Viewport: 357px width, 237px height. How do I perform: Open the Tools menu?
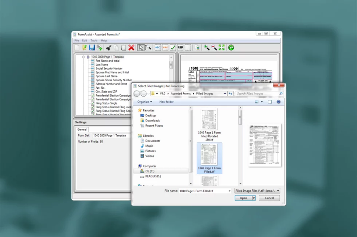coord(94,41)
